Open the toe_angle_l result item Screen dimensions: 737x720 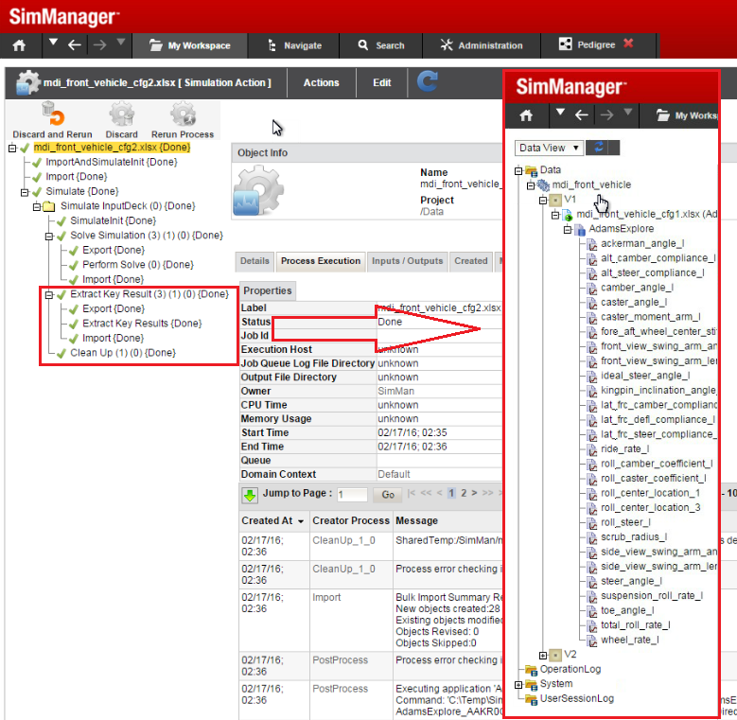click(x=627, y=610)
